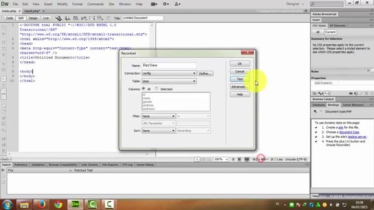Click the CSS panel category view icon
Image resolution: width=374 pixels, height=210 pixels.
314,93
